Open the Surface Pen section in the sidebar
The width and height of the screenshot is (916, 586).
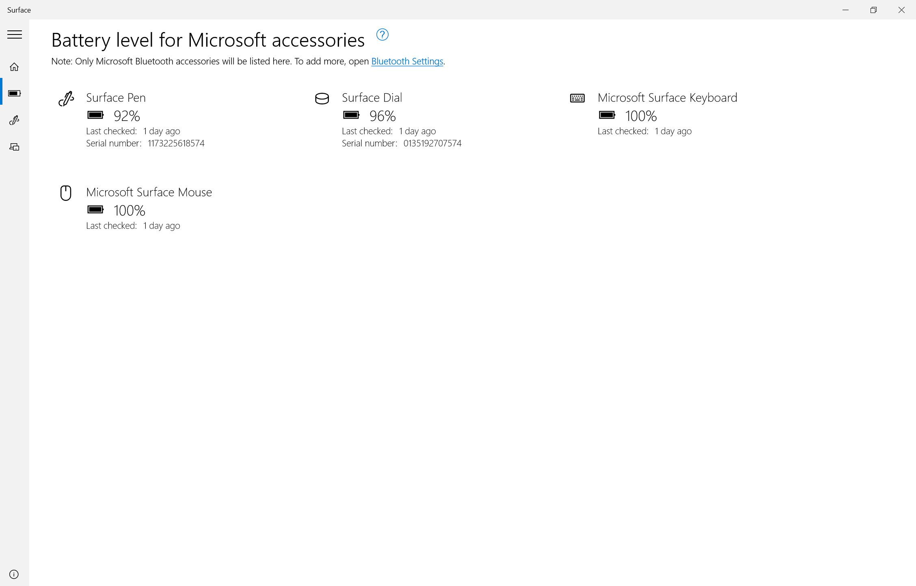click(x=15, y=120)
